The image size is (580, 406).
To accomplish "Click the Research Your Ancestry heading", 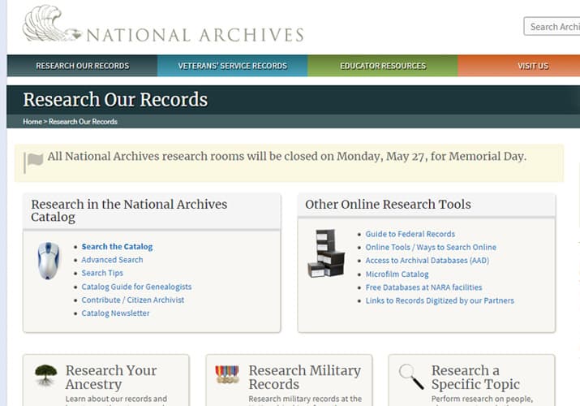I will [111, 377].
